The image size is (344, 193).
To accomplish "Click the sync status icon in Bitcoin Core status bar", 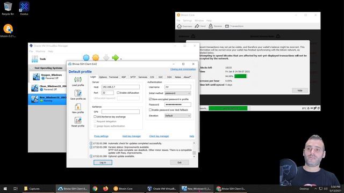I will coord(318,108).
